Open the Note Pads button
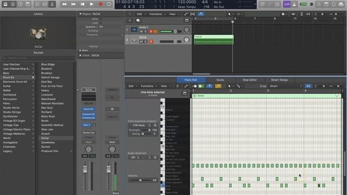The height and width of the screenshot is (195, 347). [x=326, y=4]
